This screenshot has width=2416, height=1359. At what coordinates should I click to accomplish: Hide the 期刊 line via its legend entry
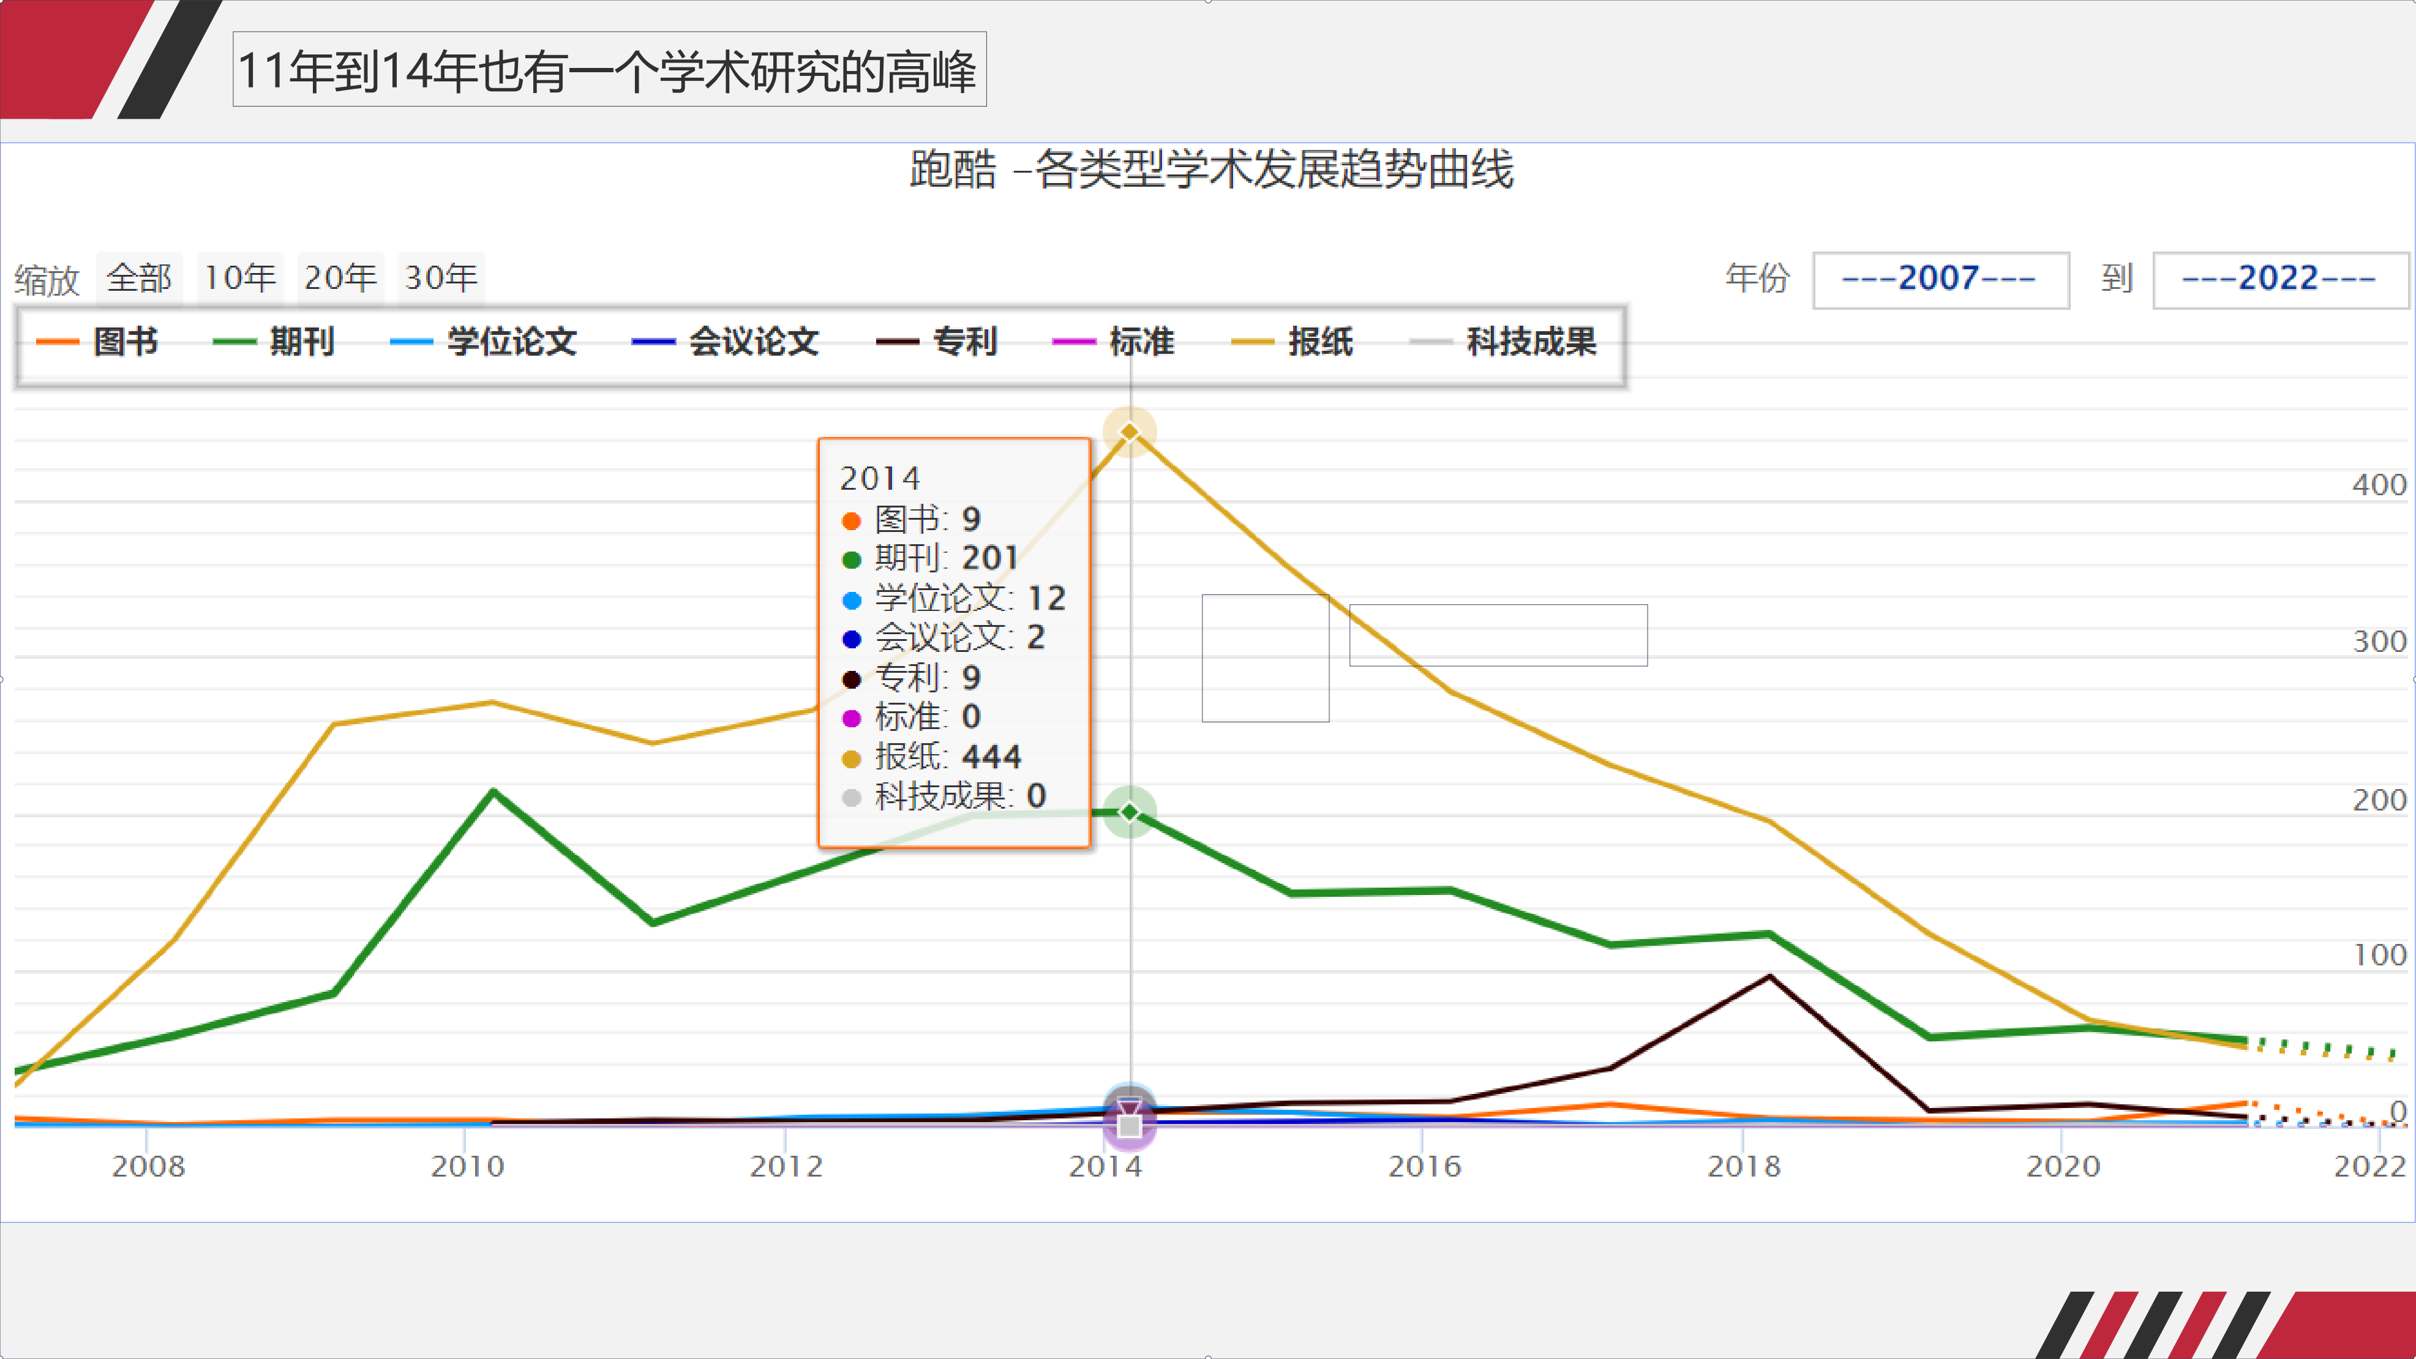(301, 342)
